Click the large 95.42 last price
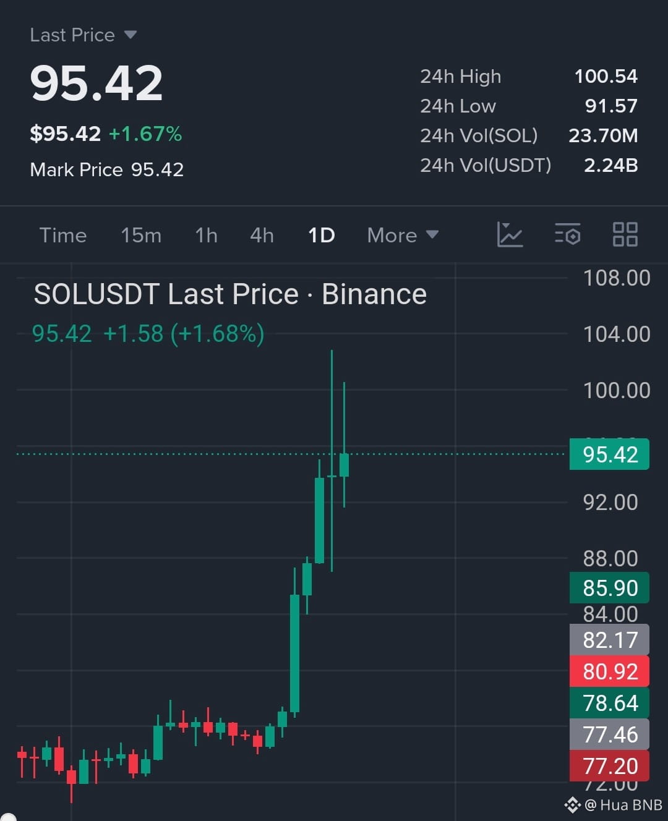668x821 pixels. coord(96,83)
